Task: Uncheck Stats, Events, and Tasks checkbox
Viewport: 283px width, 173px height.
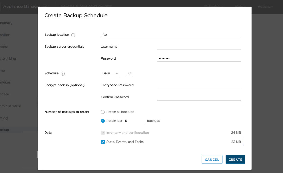Action: 103,142
